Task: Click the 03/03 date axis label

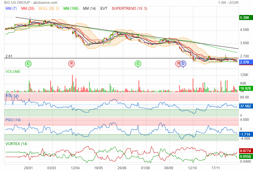Action: pos(52,168)
